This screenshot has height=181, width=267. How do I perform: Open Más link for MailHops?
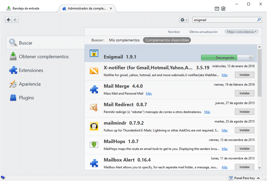coord(225,149)
